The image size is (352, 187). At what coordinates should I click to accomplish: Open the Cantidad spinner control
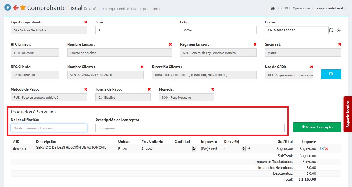tap(194, 149)
